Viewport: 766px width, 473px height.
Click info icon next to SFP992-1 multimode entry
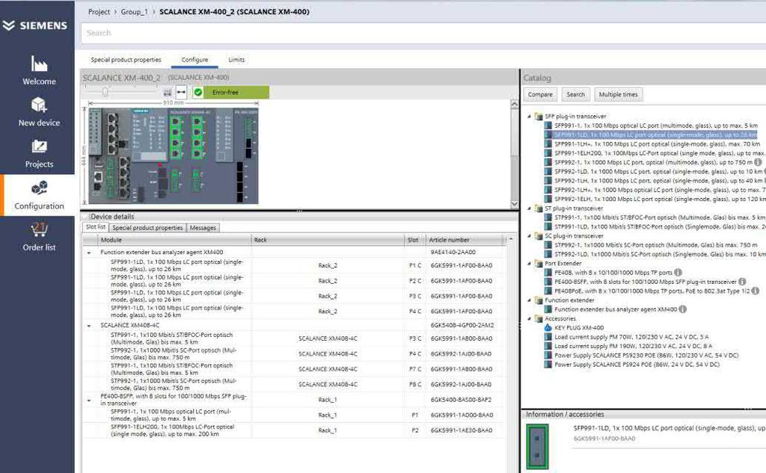point(758,162)
